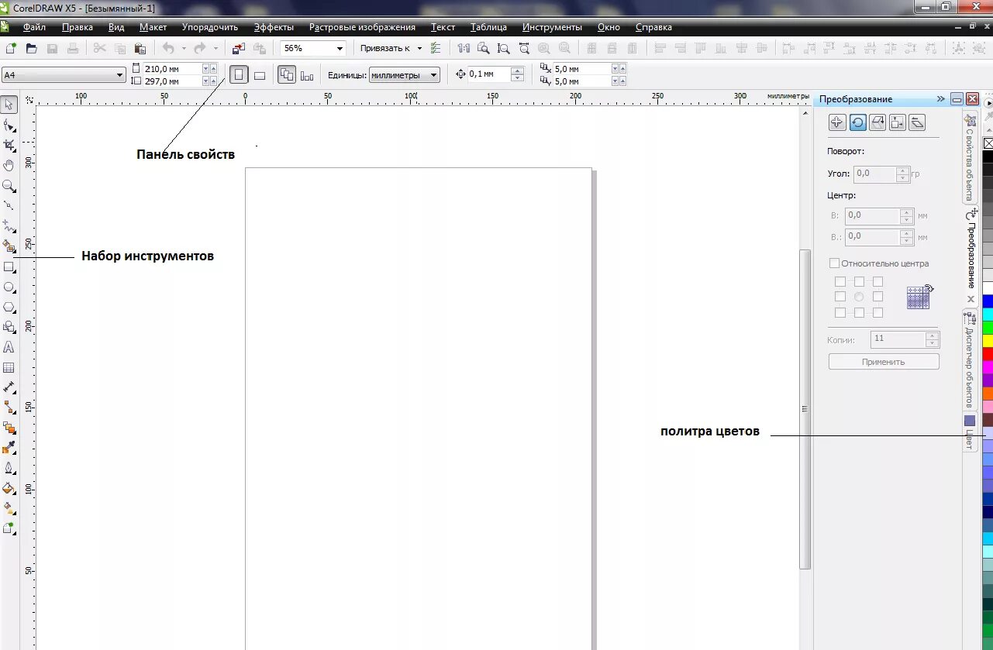Set portrait page orientation

tap(240, 75)
